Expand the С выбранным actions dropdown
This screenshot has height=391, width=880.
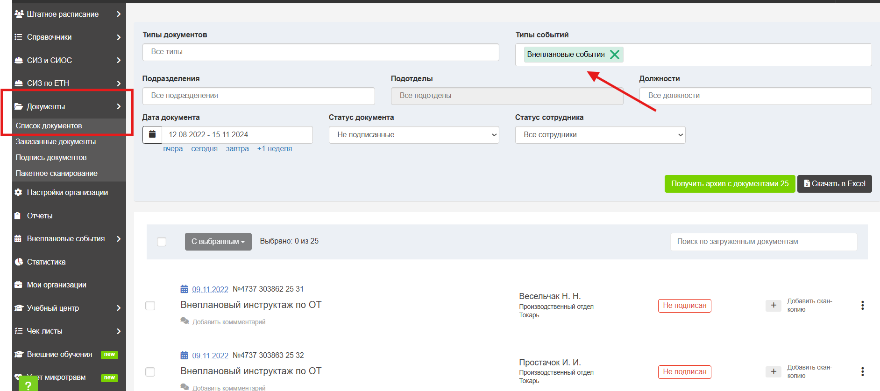[218, 242]
